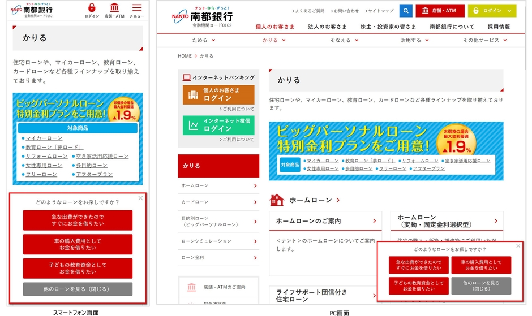
Task: Click the green インターネット投信 ログイン button
Action: click(218, 125)
